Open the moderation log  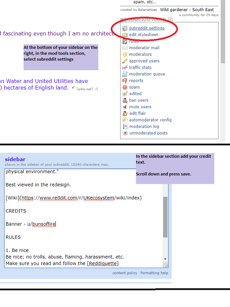144,127
